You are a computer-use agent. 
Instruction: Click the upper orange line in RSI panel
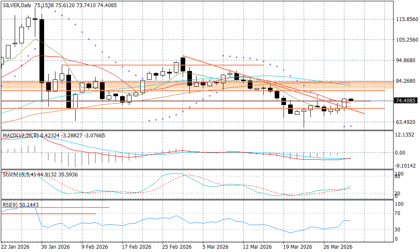[55, 207]
